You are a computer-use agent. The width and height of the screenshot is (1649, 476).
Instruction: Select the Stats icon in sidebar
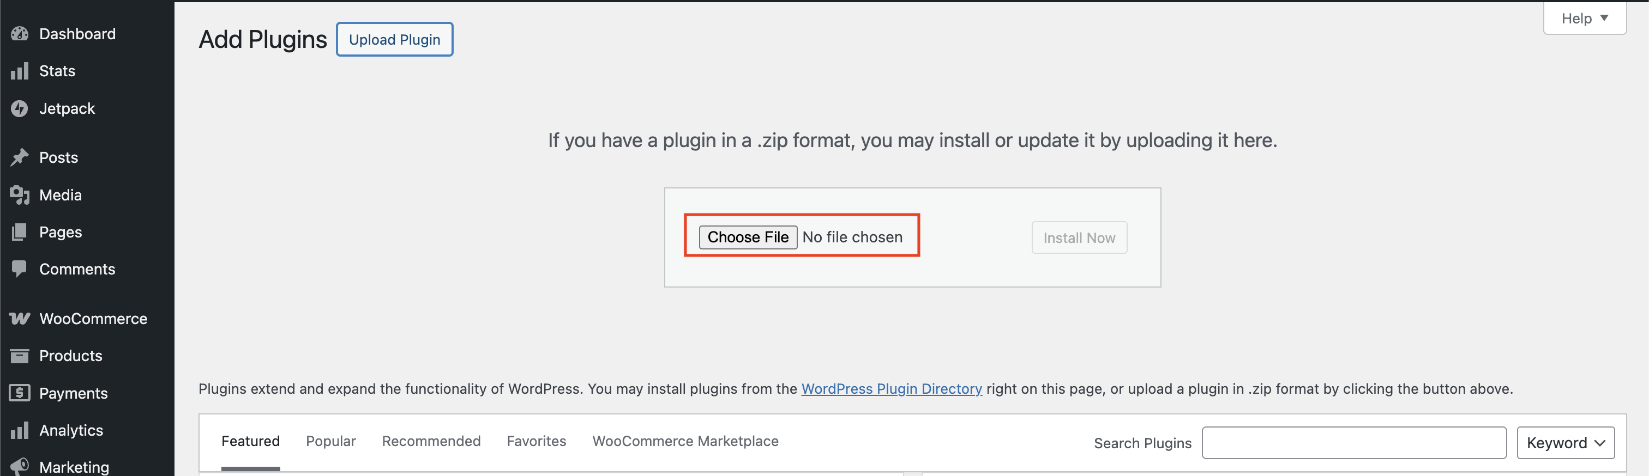(x=20, y=70)
